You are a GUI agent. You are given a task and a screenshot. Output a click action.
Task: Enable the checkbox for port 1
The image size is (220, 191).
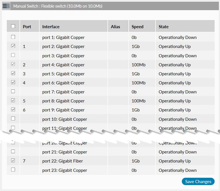[13, 37]
